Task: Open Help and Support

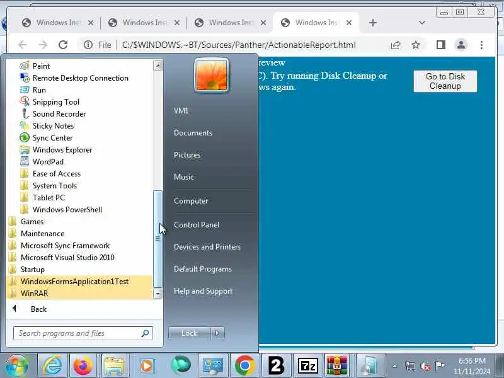Action: pos(203,291)
